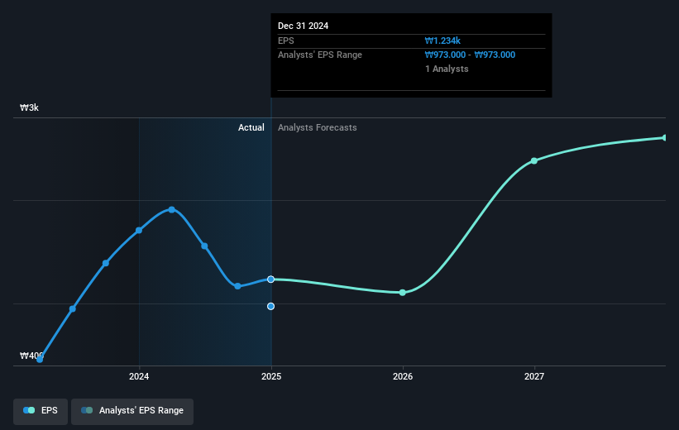This screenshot has width=679, height=430.
Task: Click the EPS legend color swatch
Action: point(29,410)
